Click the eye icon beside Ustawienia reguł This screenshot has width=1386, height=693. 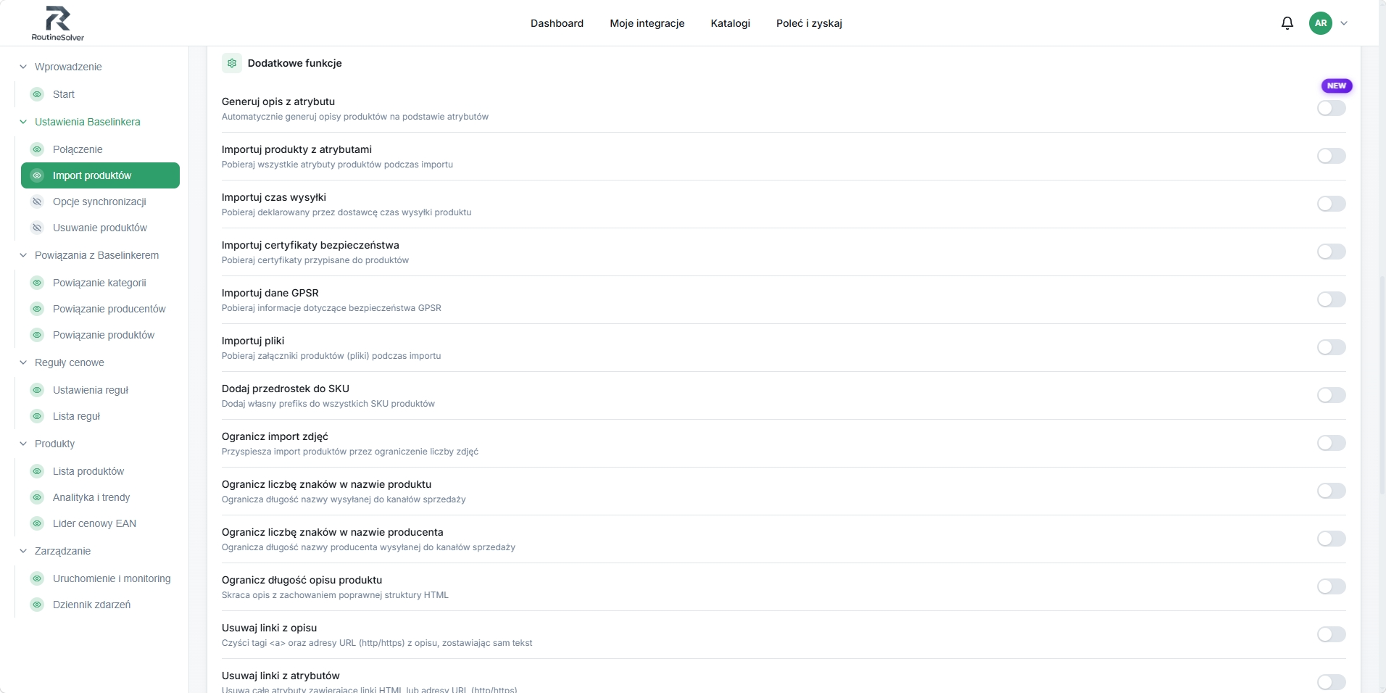tap(37, 390)
